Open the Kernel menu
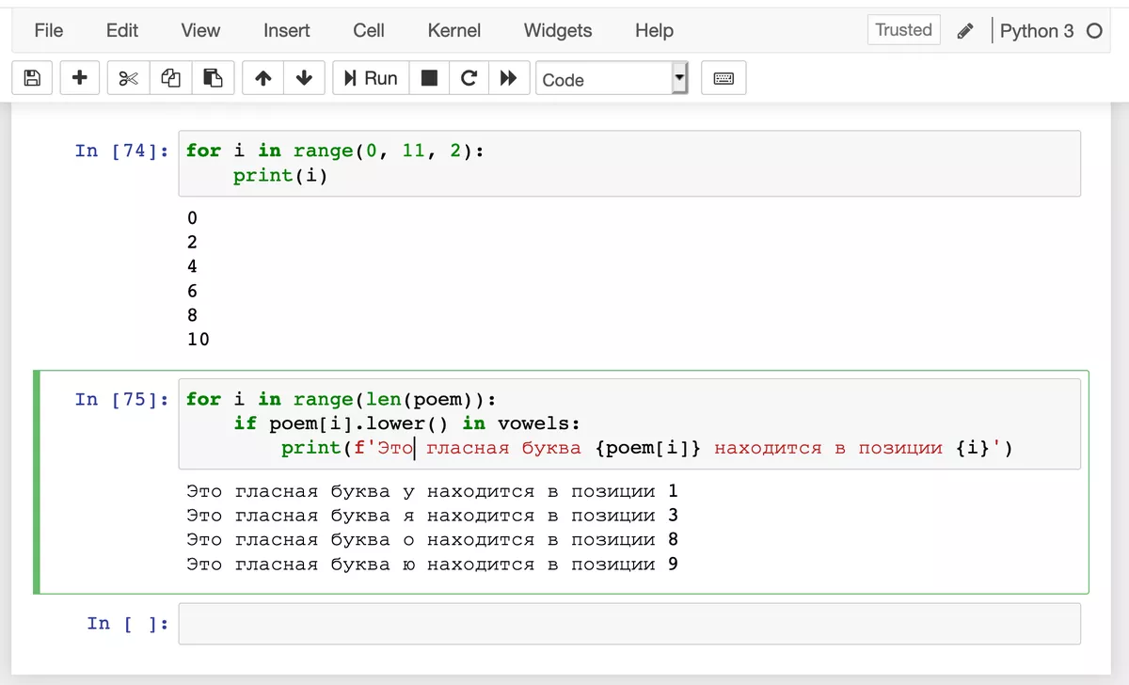This screenshot has height=685, width=1129. 454,30
